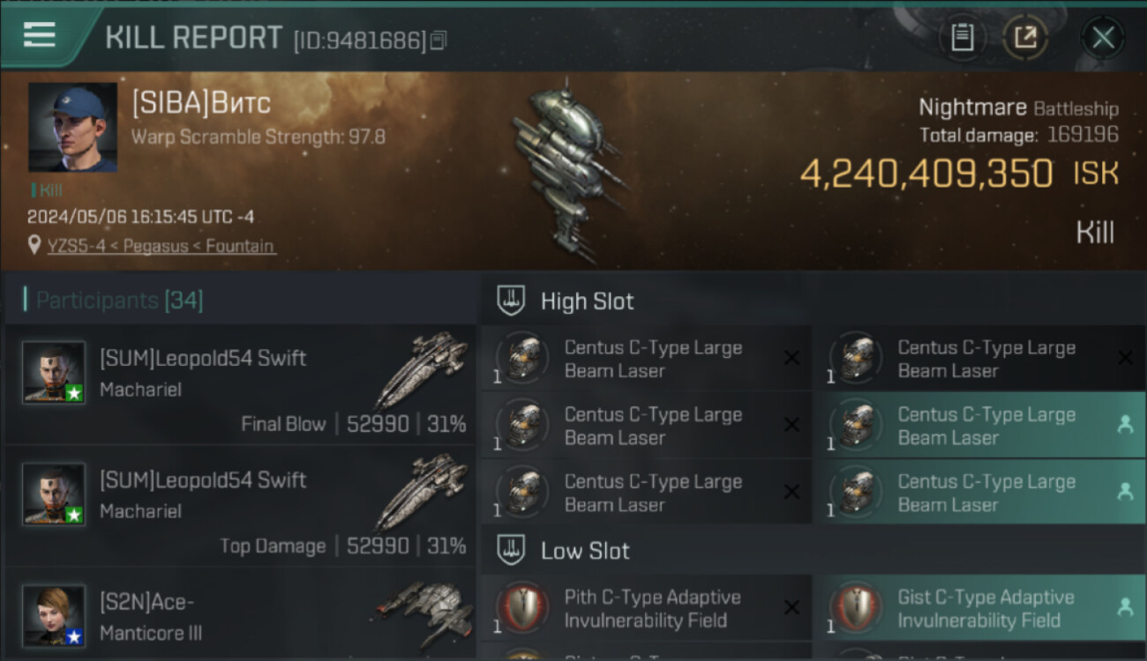Viewport: 1147px width, 661px height.
Task: Click [S2N]Ace- pilot portrait
Action: coord(54,615)
